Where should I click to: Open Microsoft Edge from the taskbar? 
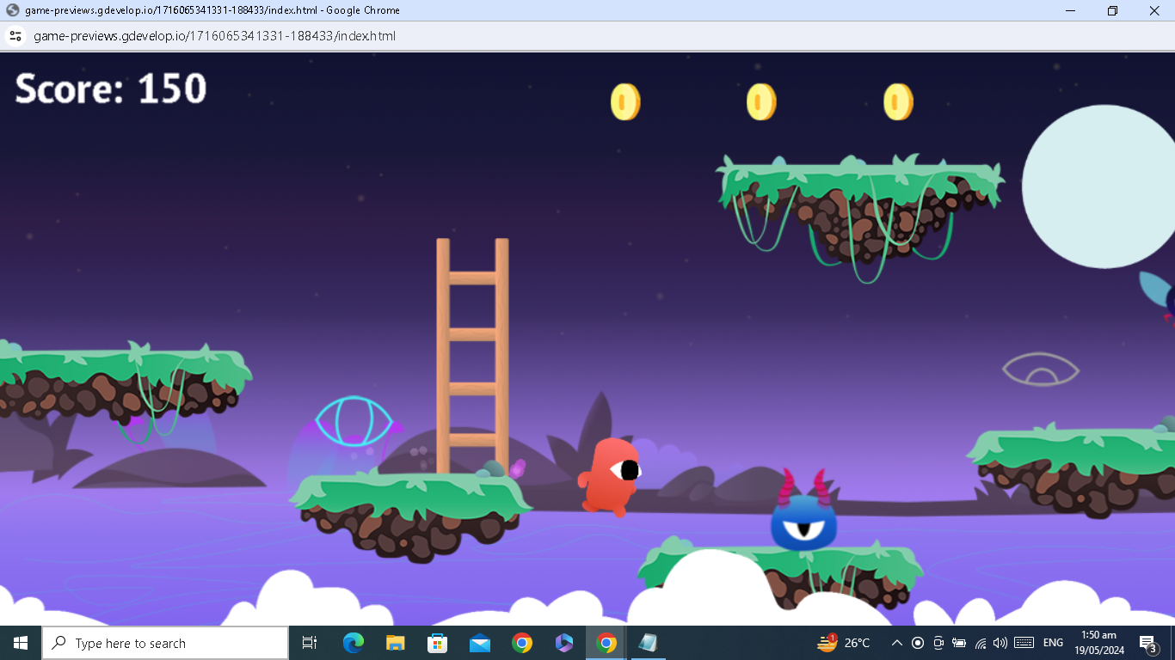[353, 642]
